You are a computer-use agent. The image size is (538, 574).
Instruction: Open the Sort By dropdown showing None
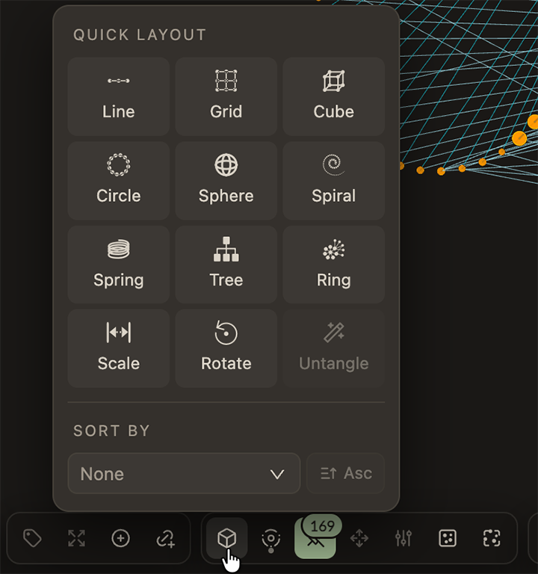[184, 473]
